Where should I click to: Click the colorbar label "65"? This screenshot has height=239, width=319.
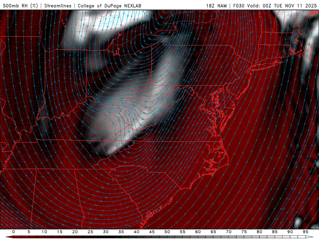[213, 232]
